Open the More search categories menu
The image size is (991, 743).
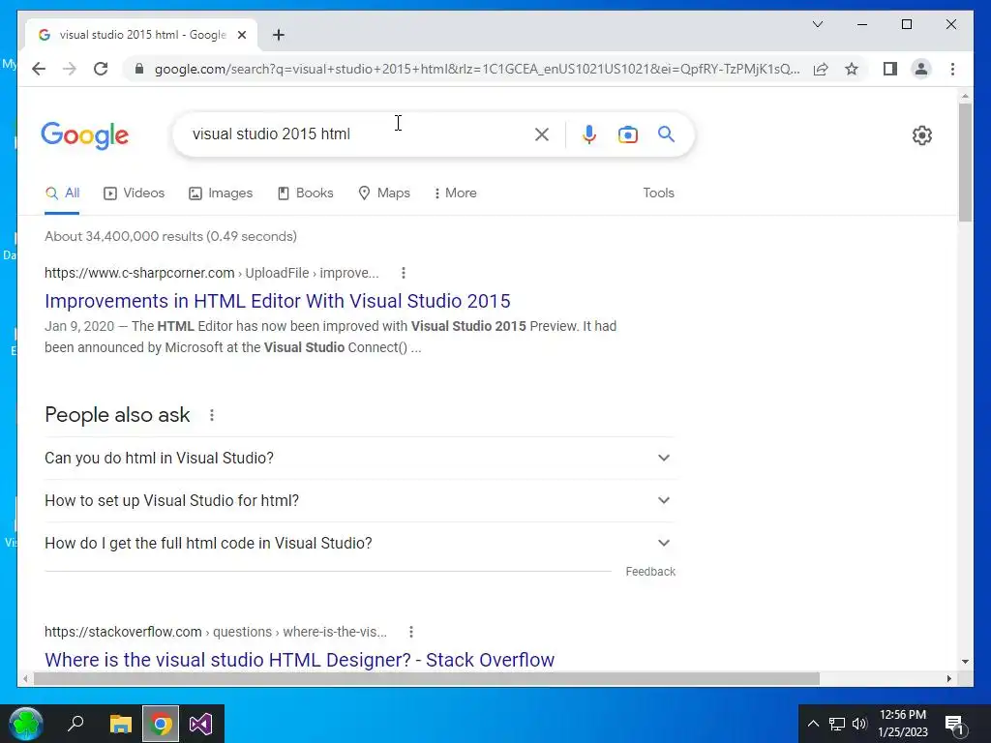coord(456,193)
